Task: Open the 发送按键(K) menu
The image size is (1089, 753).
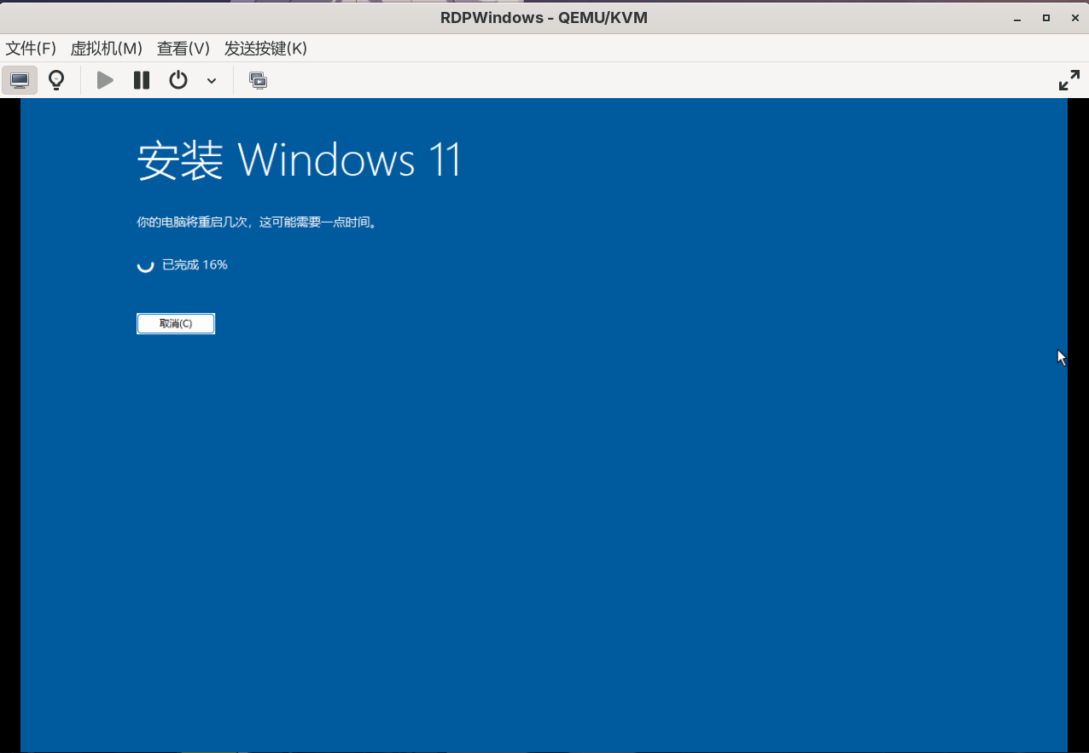Action: tap(265, 49)
